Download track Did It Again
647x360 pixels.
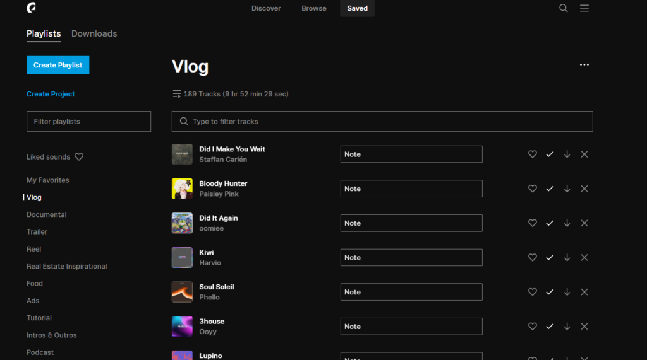click(567, 223)
